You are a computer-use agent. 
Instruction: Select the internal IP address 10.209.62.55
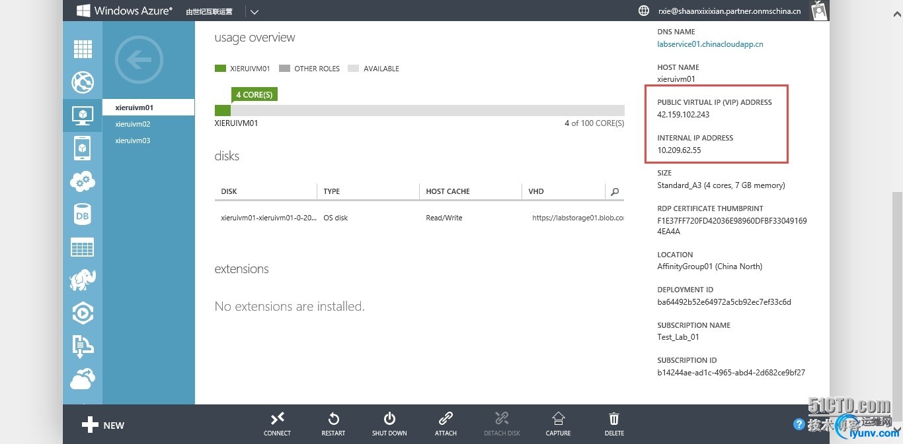679,150
